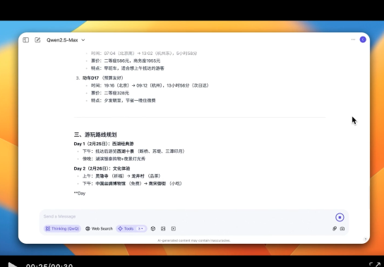
Task: Select the line starting 上午: 灵隐寺
Action: pos(121,176)
